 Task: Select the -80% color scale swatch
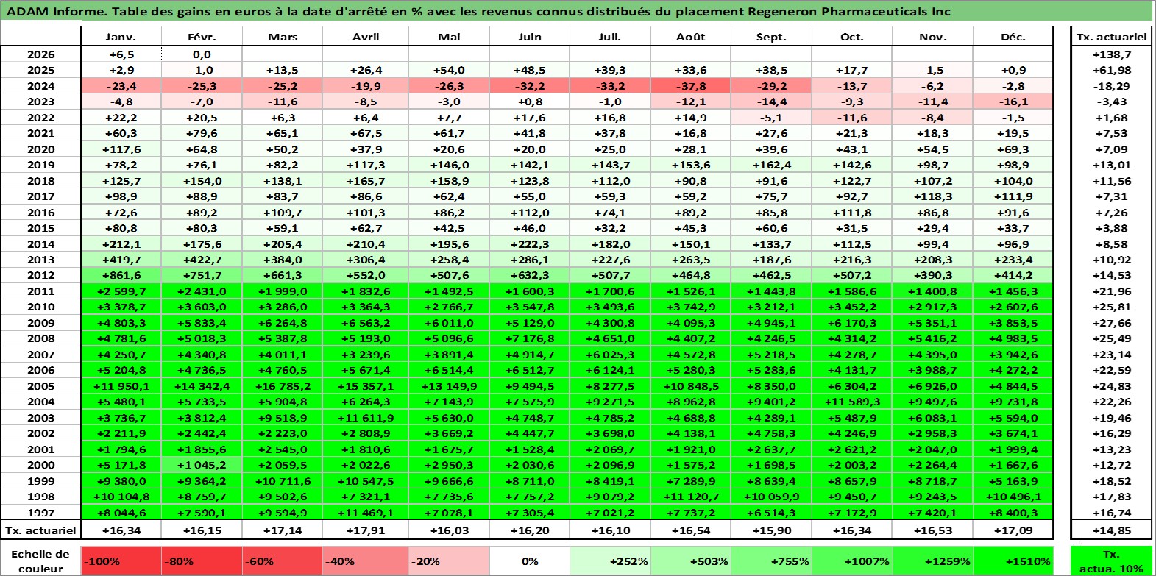pyautogui.click(x=202, y=561)
